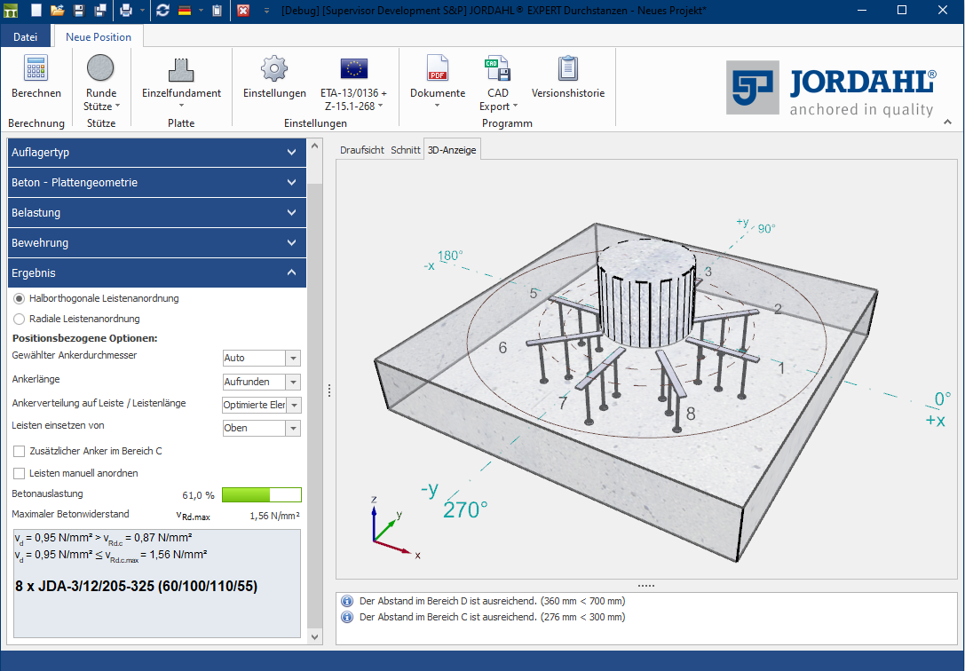Image resolution: width=965 pixels, height=671 pixels.
Task: Open the Datei menu
Action: pos(25,37)
